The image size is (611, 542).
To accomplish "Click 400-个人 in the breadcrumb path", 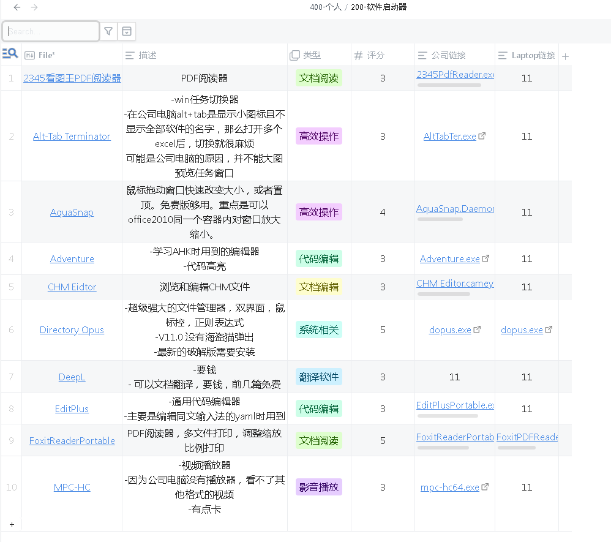I will pos(325,7).
